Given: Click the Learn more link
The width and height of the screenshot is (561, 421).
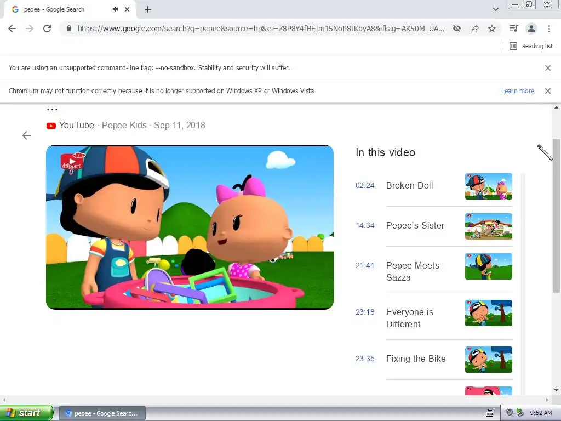Looking at the screenshot, I should 517,91.
